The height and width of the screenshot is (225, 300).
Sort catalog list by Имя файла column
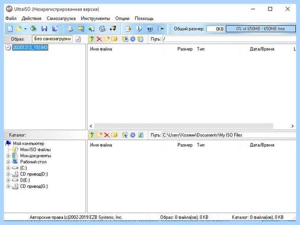pyautogui.click(x=101, y=145)
